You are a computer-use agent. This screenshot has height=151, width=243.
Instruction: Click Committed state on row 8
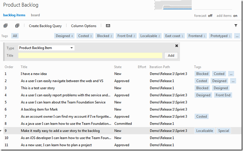click(x=123, y=123)
